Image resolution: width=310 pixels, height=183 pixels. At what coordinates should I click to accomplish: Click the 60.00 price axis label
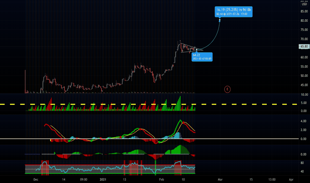tap(304, 57)
